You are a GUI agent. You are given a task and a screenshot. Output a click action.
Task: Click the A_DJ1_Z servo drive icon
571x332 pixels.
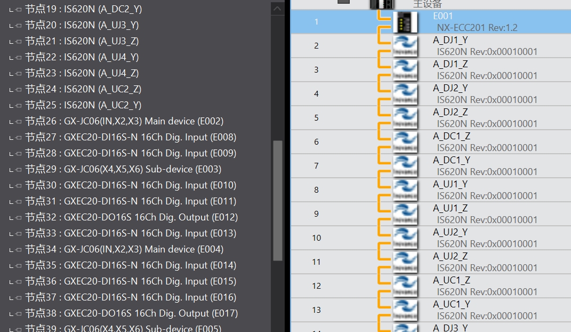[405, 70]
